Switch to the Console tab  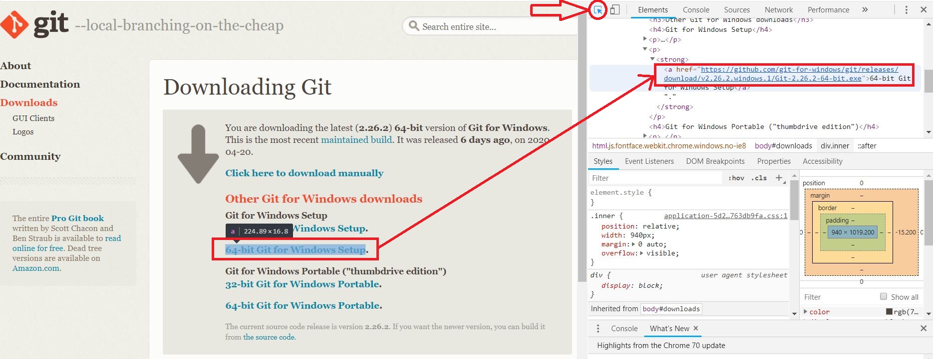[x=696, y=9]
